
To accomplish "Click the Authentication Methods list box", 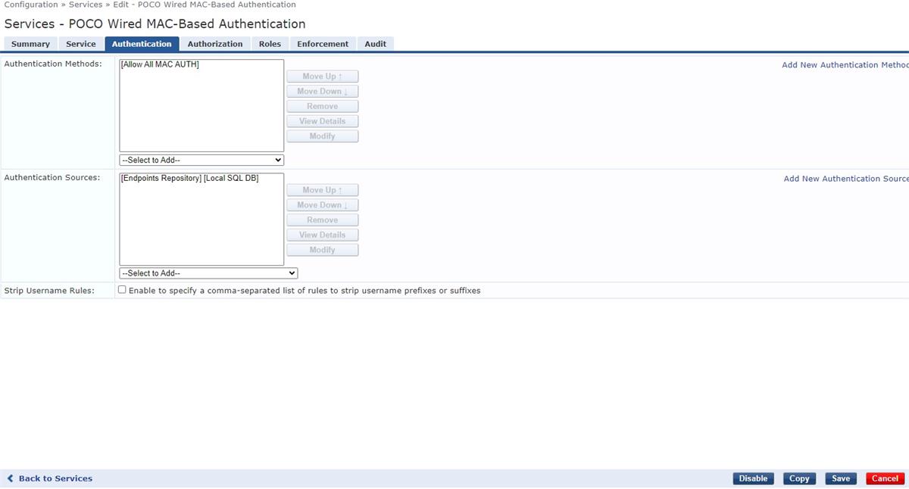I will point(201,106).
